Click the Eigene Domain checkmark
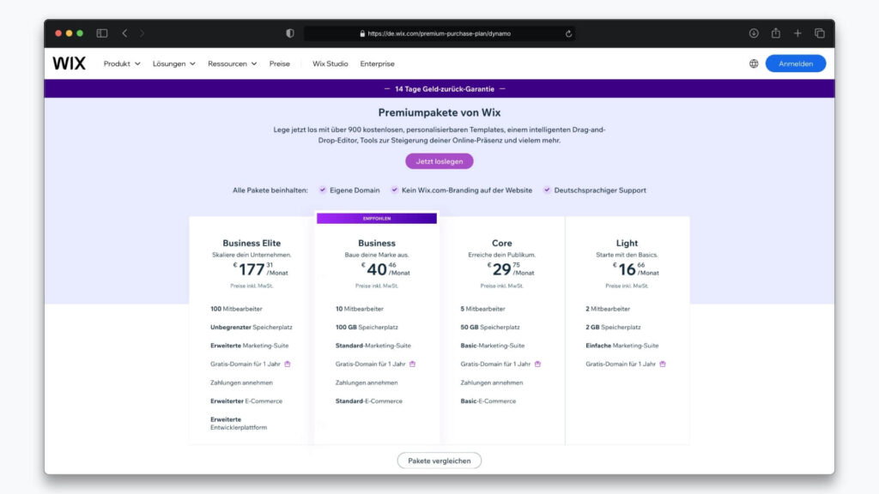879x494 pixels. tap(323, 190)
